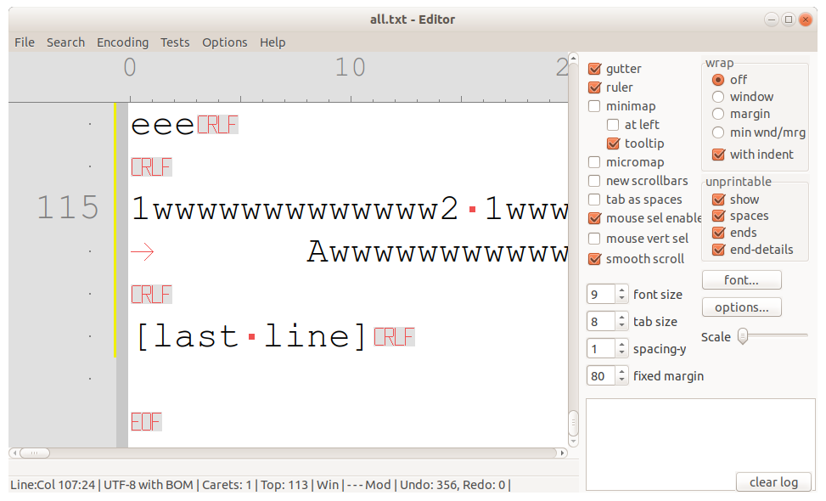Enable the minimap checkbox
This screenshot has height=501, width=826.
(x=594, y=105)
